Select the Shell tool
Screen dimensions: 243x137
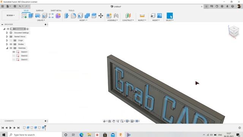pos(80,16)
